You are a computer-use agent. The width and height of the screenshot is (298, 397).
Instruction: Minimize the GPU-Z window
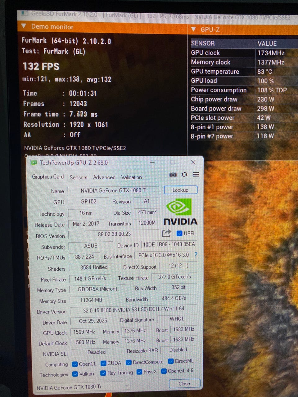pyautogui.click(x=152, y=162)
